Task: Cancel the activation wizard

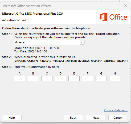Action: click(118, 118)
